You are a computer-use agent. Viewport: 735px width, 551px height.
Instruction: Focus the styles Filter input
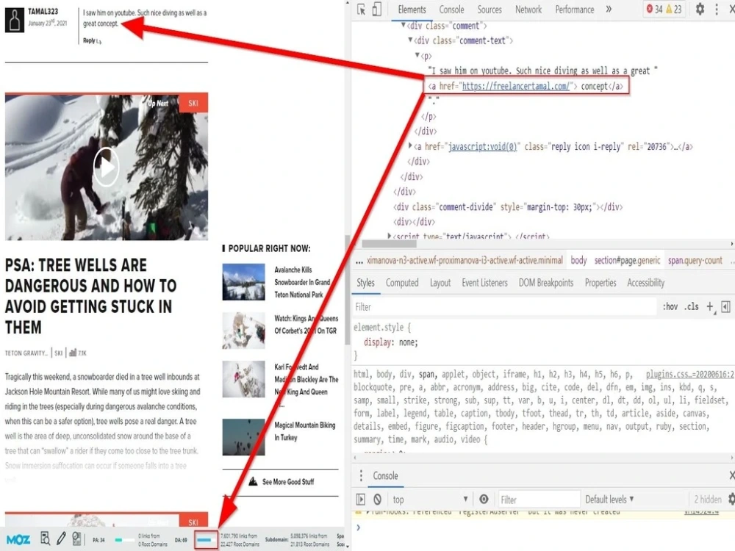click(x=506, y=307)
